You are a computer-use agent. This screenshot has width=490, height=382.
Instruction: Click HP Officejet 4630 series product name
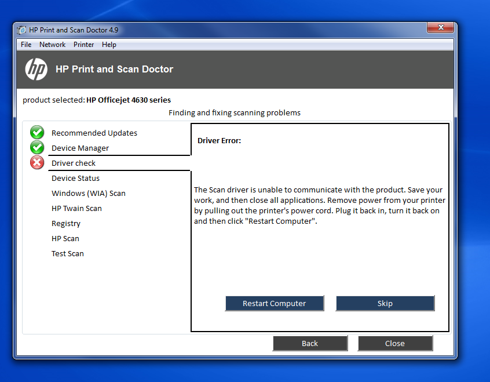pos(129,100)
